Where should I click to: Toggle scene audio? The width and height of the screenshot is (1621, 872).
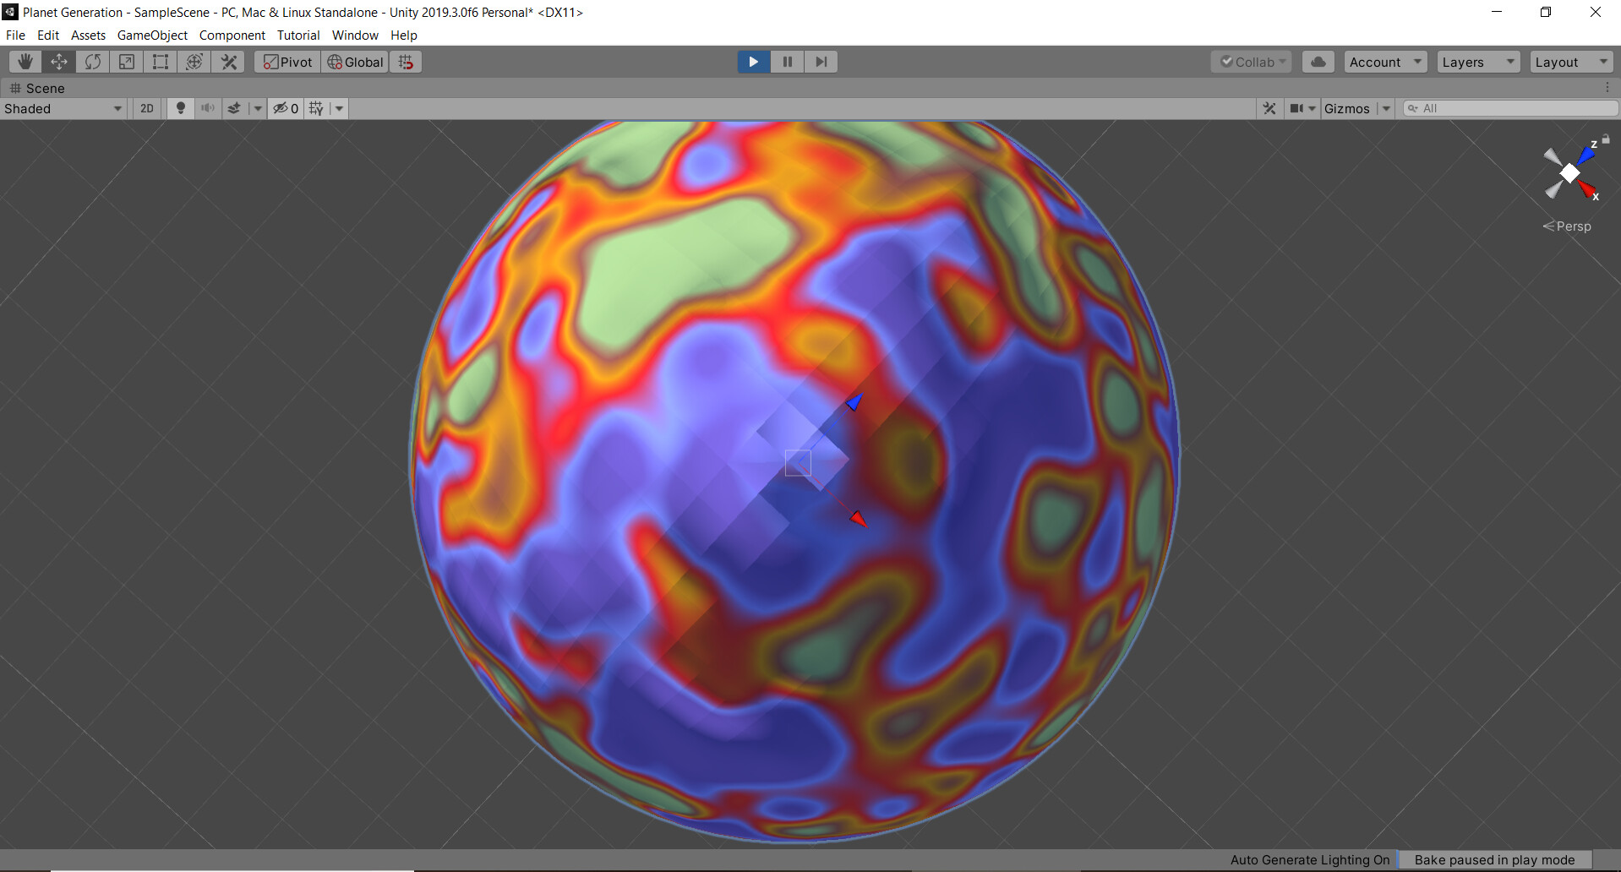(207, 108)
